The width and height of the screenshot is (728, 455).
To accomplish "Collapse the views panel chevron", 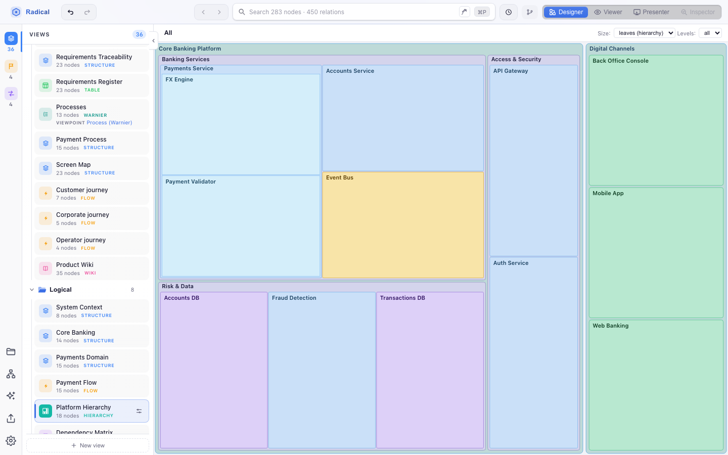I will point(153,41).
